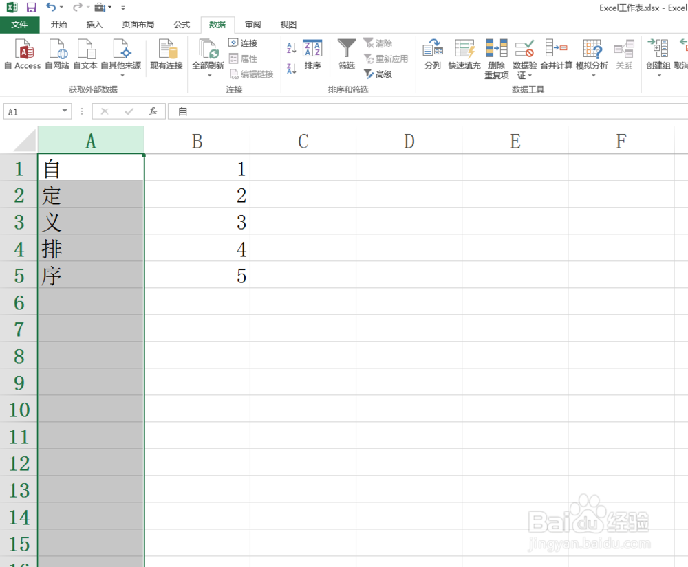688x567 pixels.
Task: Click Text to Columns (分列)
Action: (433, 54)
